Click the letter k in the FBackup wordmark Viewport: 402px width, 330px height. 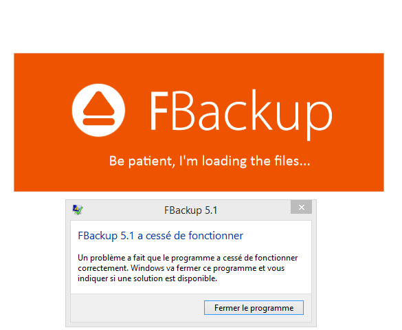click(261, 110)
